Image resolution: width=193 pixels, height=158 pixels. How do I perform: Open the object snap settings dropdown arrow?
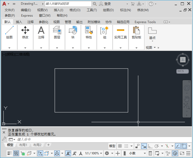click(189, 146)
